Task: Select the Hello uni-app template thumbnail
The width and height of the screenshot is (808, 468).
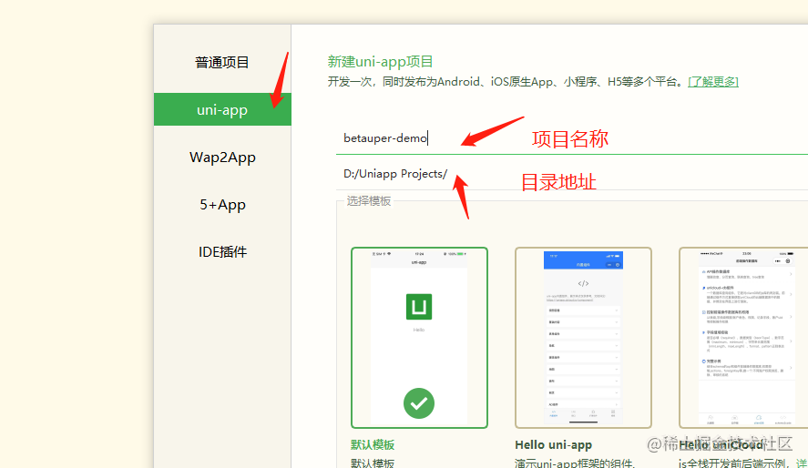Action: pos(583,338)
